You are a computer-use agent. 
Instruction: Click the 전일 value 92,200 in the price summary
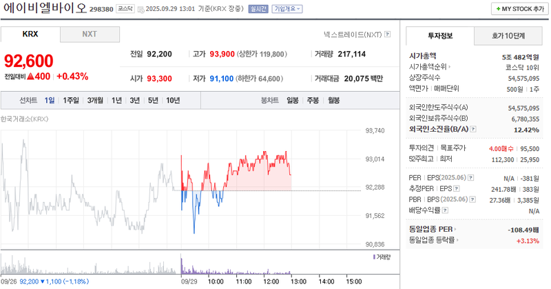(160, 54)
